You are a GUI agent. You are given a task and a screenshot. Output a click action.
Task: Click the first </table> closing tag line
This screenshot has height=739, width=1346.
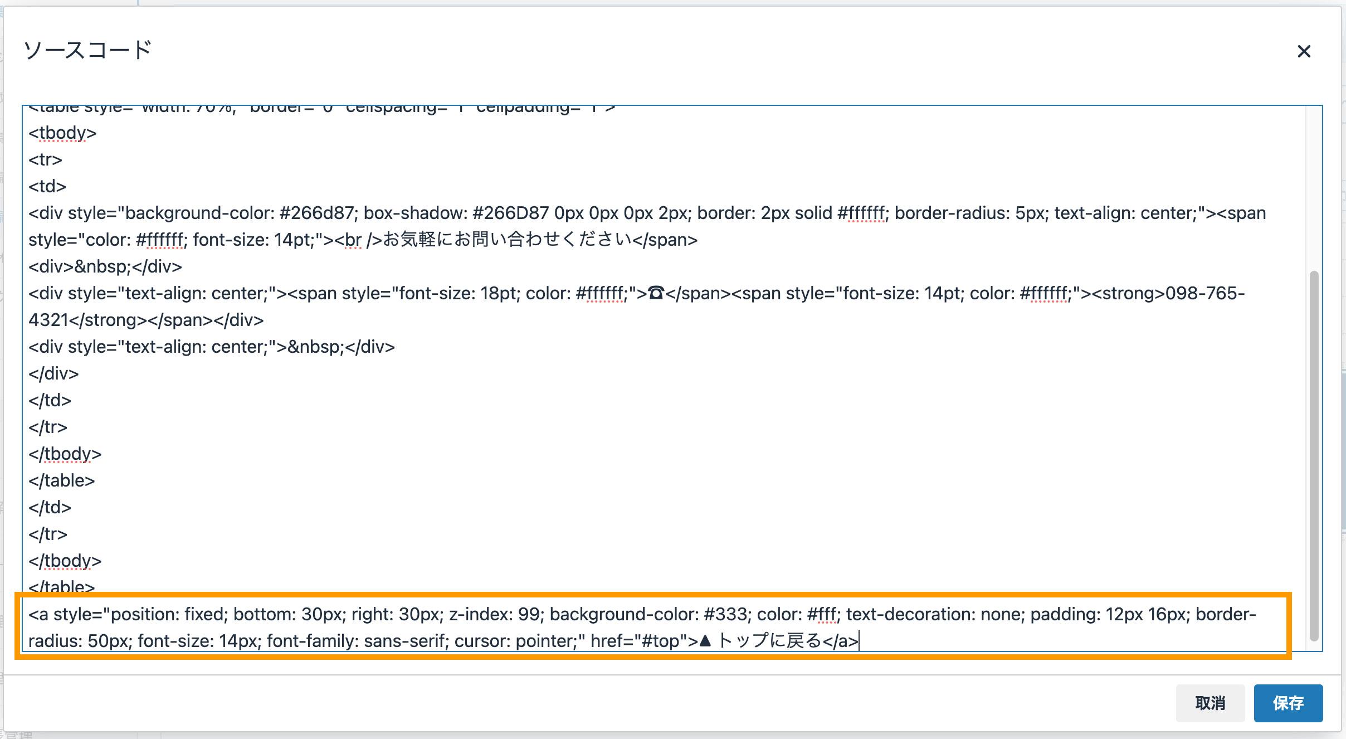click(61, 481)
